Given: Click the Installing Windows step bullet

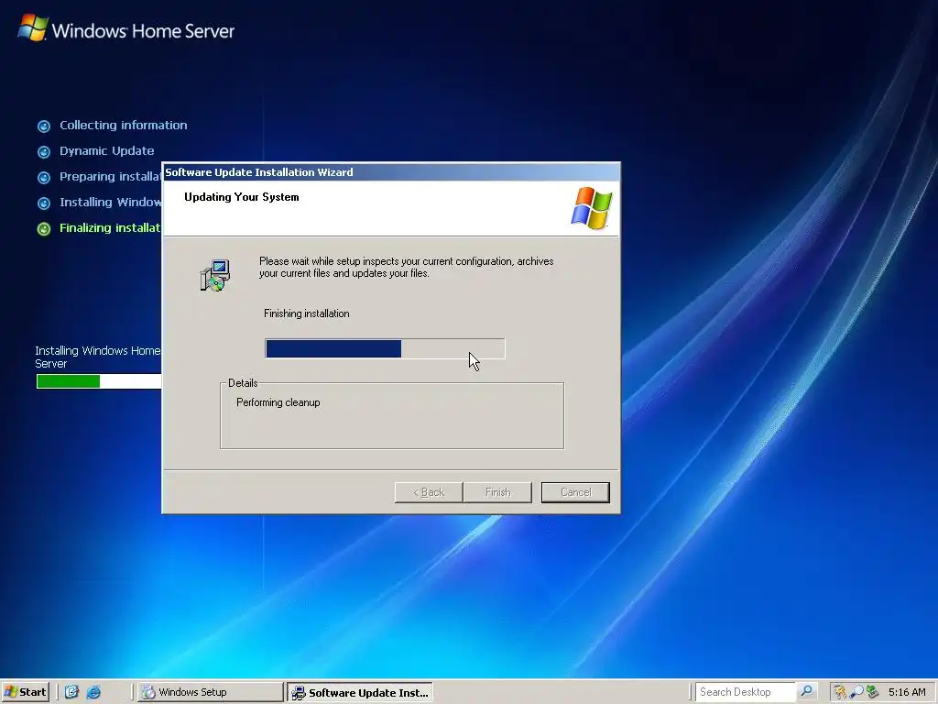Looking at the screenshot, I should pyautogui.click(x=44, y=203).
